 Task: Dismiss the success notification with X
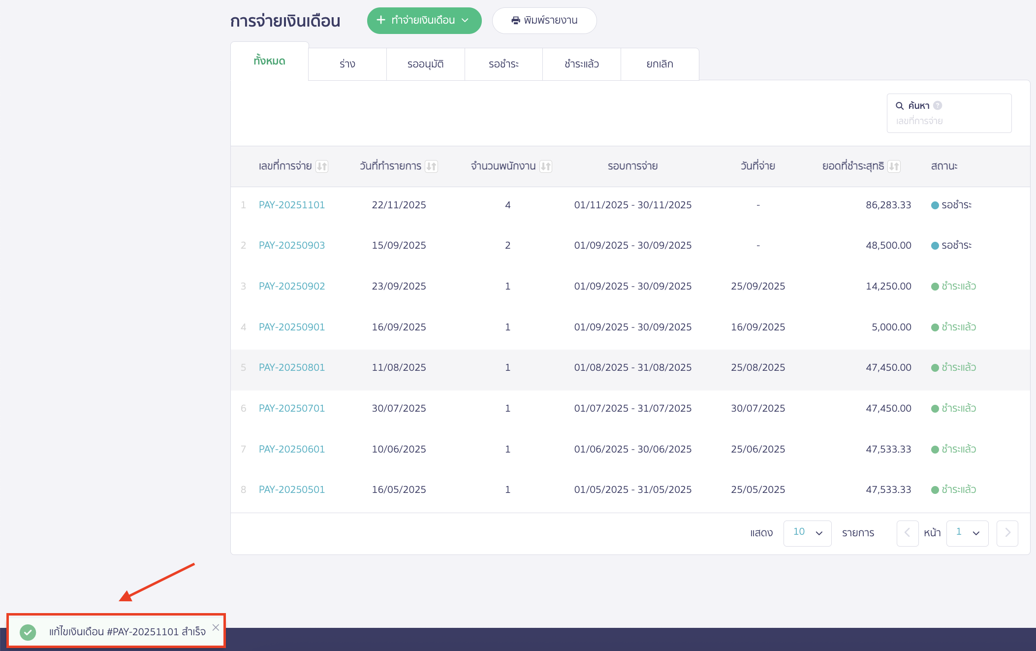click(215, 627)
